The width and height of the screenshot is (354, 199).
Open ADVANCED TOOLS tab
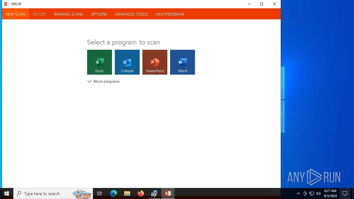(131, 14)
